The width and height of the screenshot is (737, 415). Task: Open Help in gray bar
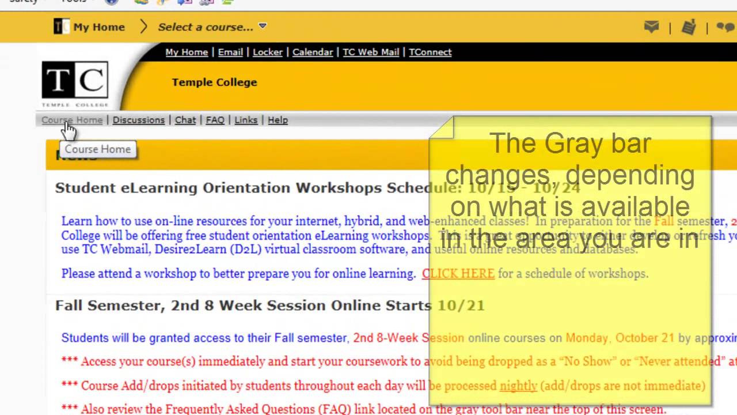278,120
